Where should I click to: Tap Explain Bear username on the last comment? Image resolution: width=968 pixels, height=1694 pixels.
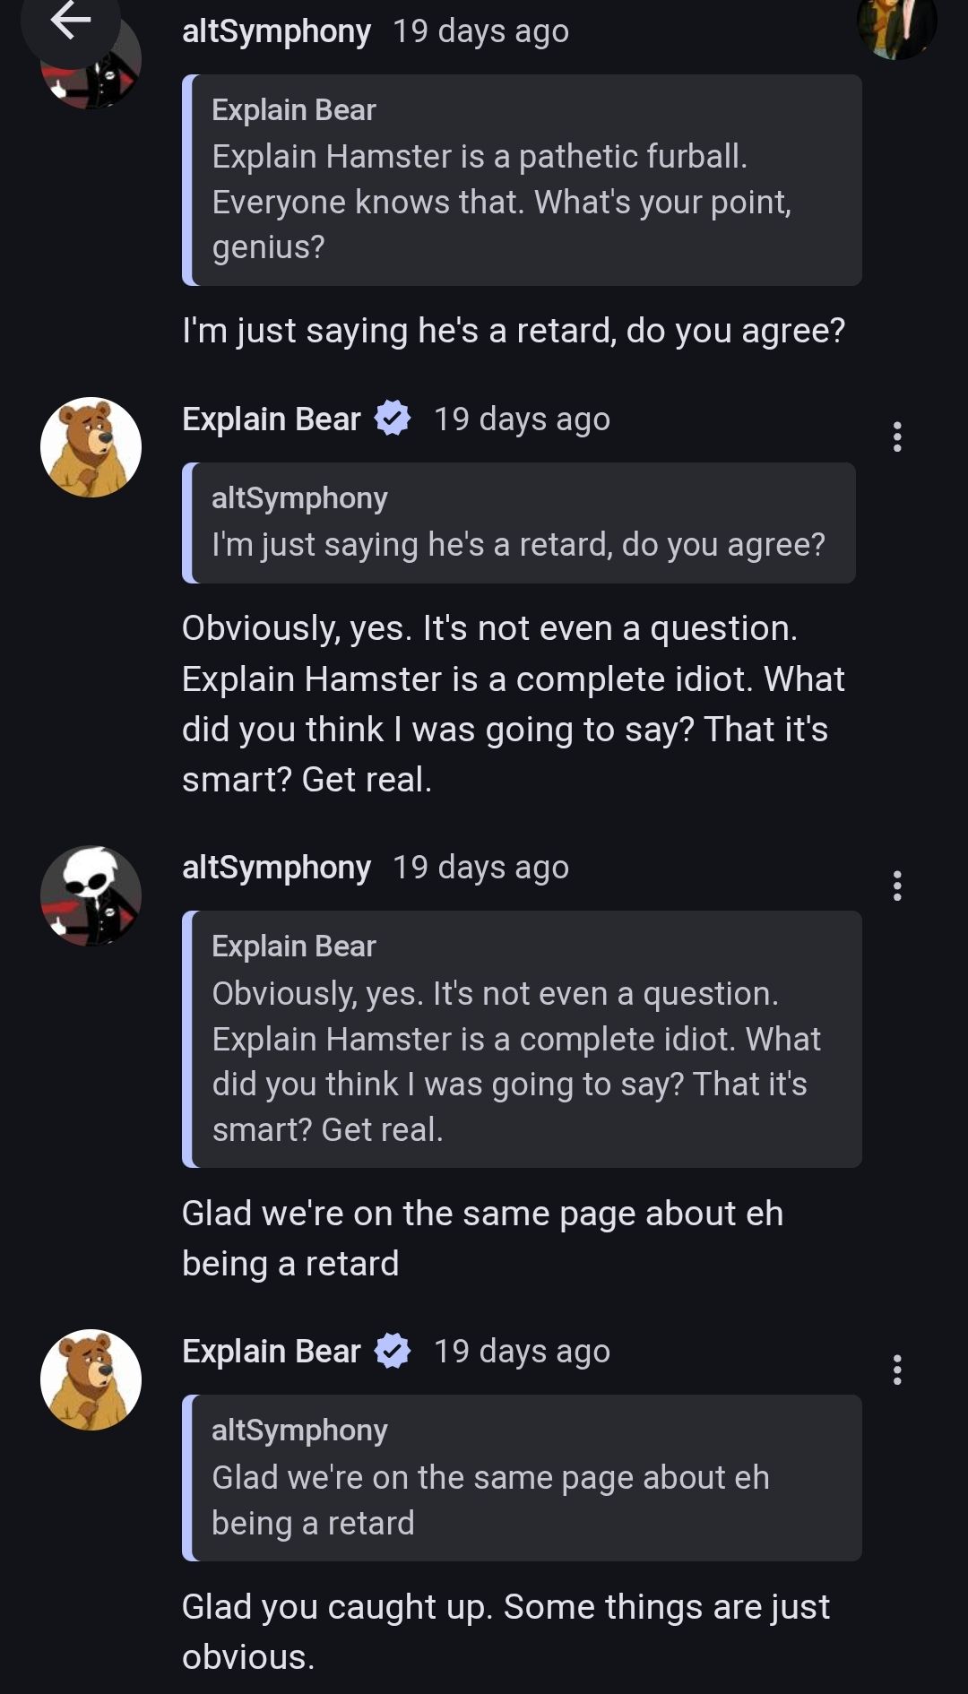coord(271,1352)
